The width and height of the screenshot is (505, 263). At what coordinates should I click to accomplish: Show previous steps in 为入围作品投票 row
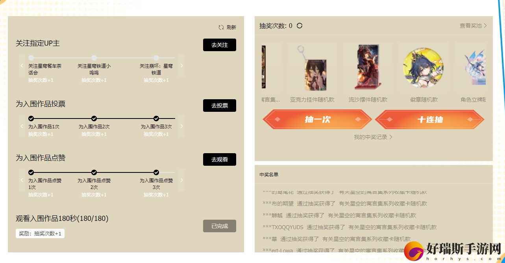pyautogui.click(x=22, y=126)
